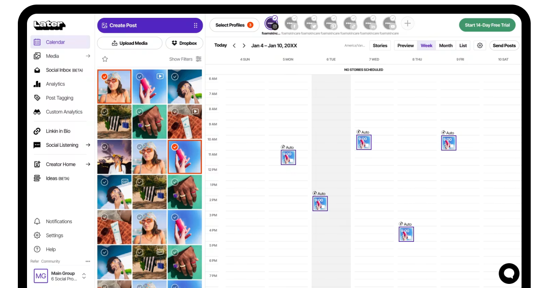549x288 pixels.
Task: Select the YouTube foamskincare profile
Action: (x=389, y=23)
